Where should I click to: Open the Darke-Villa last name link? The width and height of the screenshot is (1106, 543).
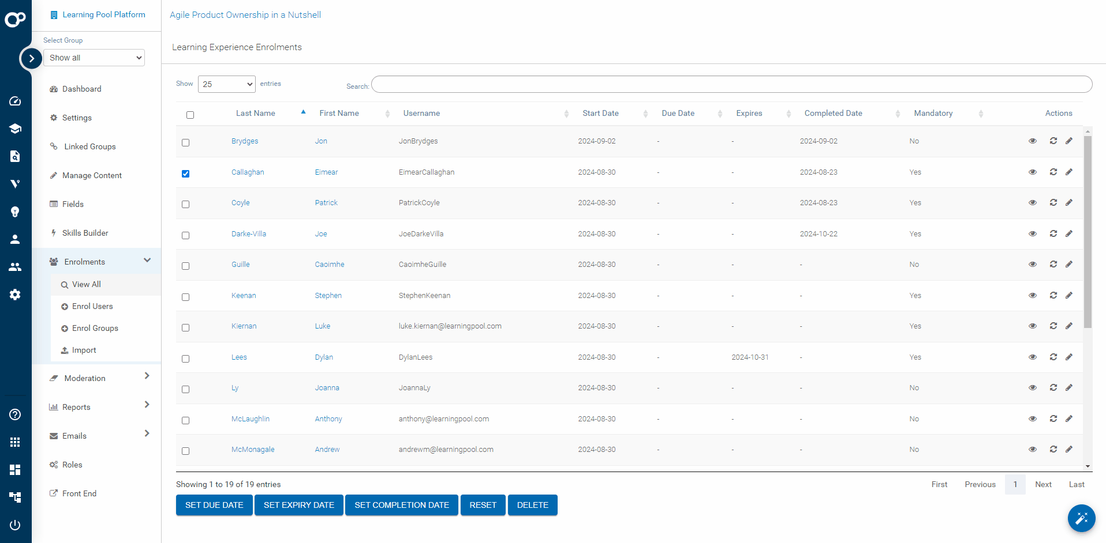coord(249,234)
